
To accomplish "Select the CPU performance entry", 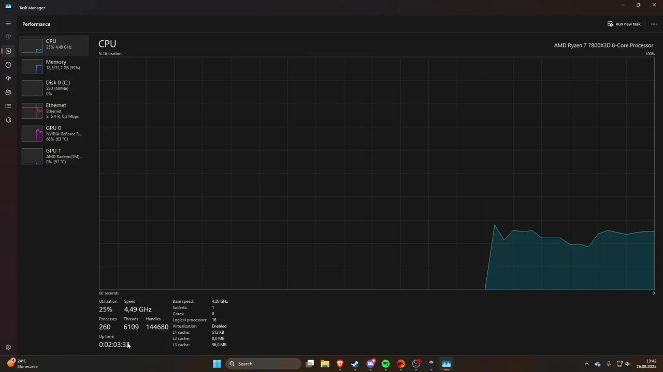I will pos(54,45).
